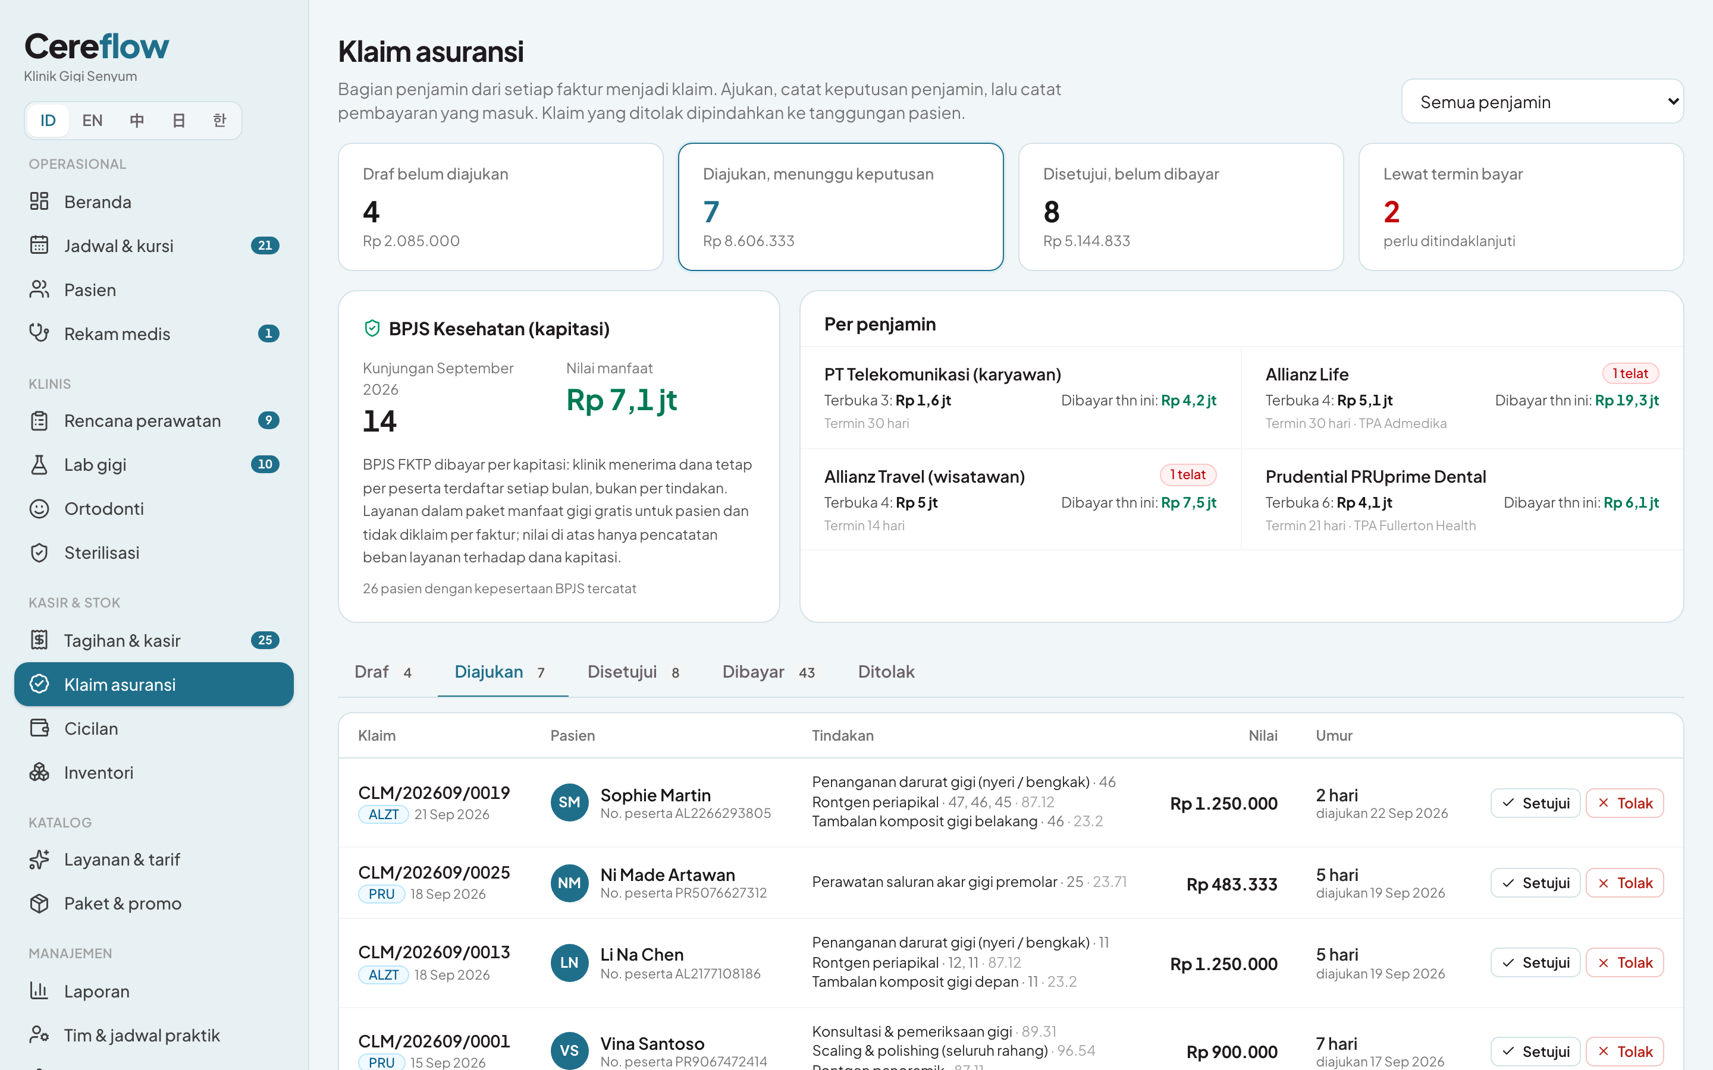
Task: Click the Umur column header
Action: coord(1334,736)
